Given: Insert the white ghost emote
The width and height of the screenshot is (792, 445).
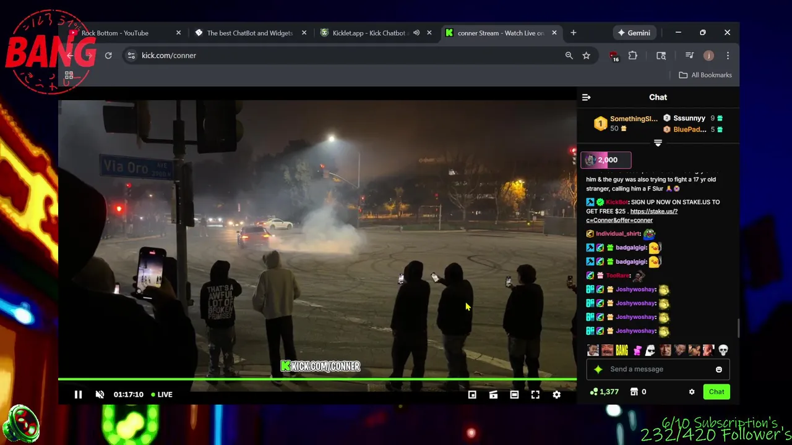Looking at the screenshot, I should pos(650,350).
